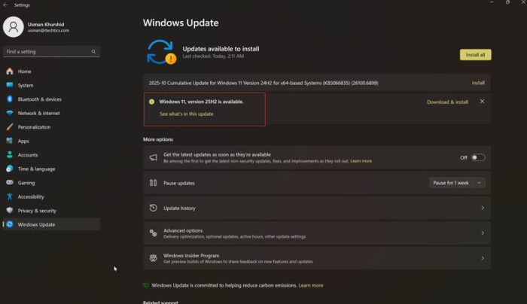Click the Accessibility icon in sidebar

point(10,196)
